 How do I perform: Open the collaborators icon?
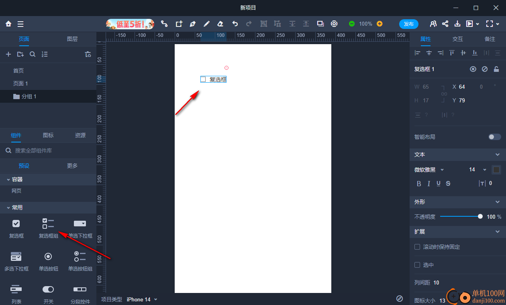(433, 24)
